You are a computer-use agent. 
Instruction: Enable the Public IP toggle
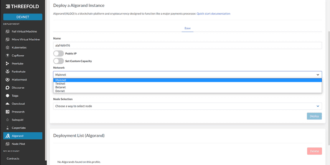(58, 53)
